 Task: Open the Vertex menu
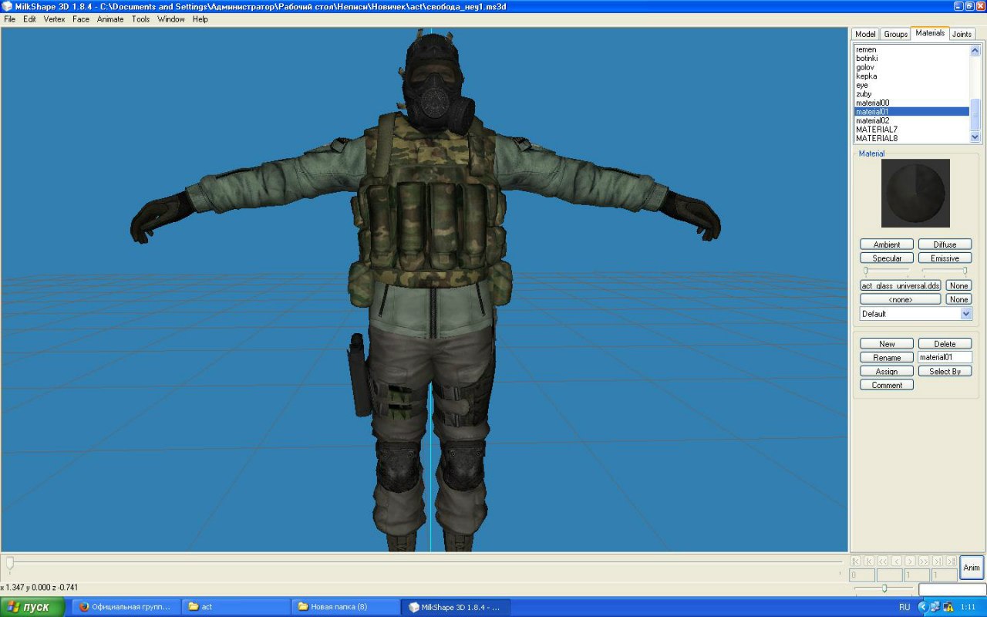click(54, 19)
